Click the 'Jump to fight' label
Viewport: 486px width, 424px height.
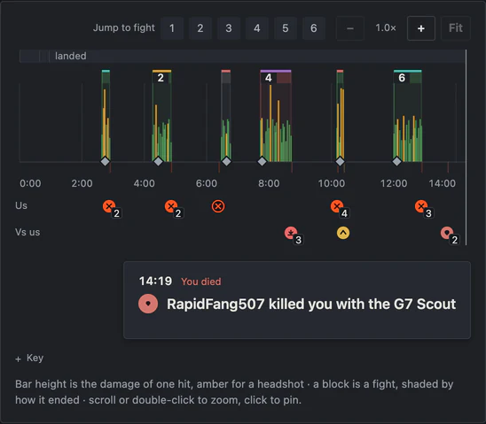[x=123, y=27]
